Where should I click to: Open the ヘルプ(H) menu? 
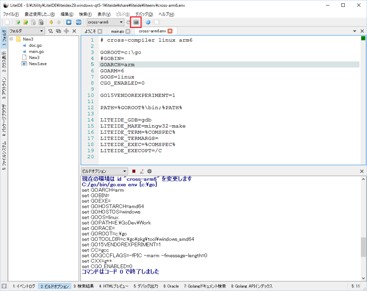(x=166, y=14)
